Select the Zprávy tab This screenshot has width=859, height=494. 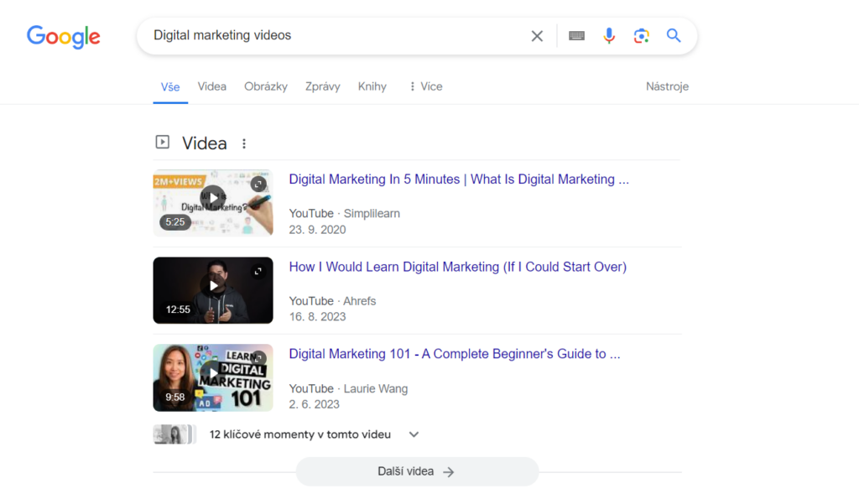(x=323, y=86)
